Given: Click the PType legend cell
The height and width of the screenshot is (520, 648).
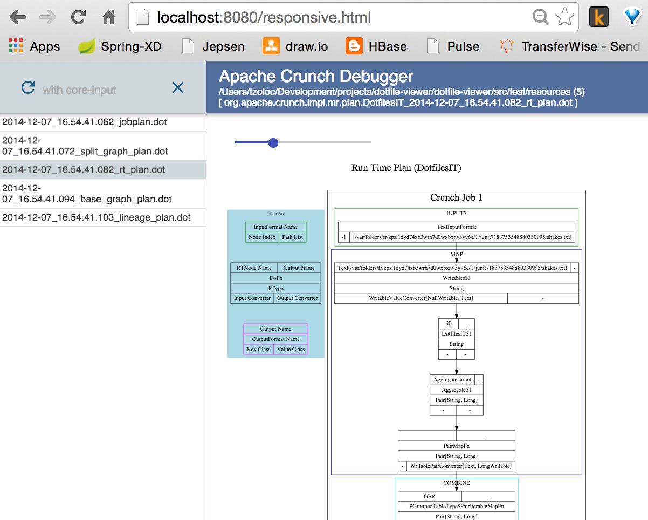Looking at the screenshot, I should [275, 289].
